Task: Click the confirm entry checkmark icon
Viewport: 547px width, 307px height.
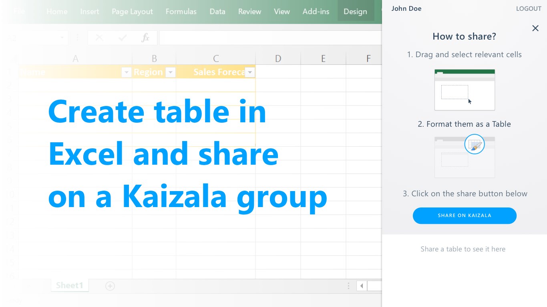Action: tap(123, 38)
